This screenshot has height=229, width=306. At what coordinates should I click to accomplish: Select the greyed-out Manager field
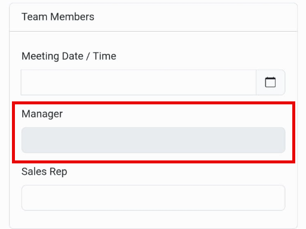click(153, 140)
